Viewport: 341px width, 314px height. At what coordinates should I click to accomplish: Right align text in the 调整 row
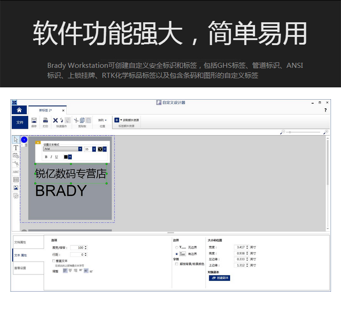pyautogui.click(x=75, y=270)
